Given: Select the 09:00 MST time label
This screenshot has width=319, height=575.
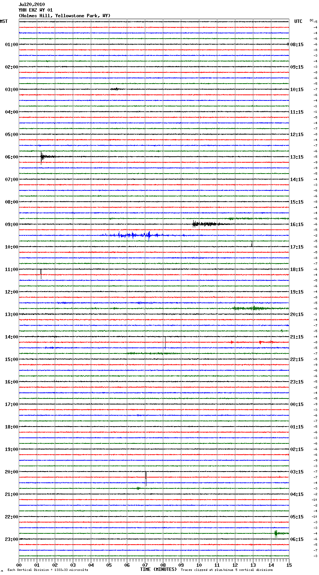Looking at the screenshot, I should [x=12, y=225].
